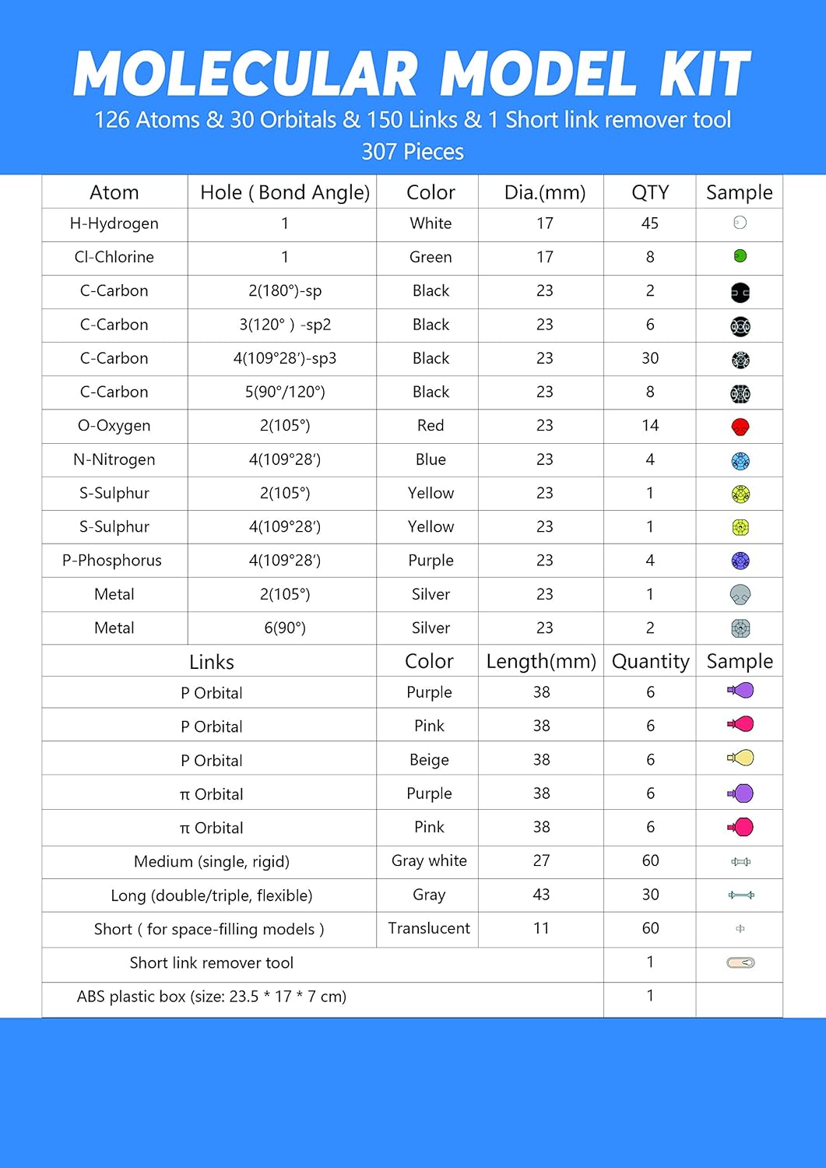This screenshot has width=826, height=1168.
Task: Select the Long flexible link sample icon
Action: (x=740, y=895)
